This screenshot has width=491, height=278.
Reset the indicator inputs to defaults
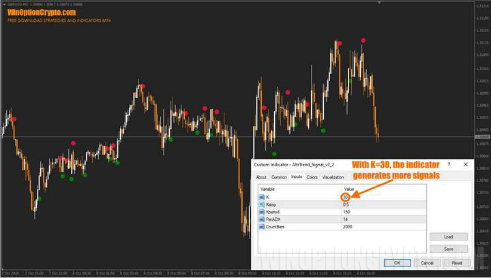[456, 262]
